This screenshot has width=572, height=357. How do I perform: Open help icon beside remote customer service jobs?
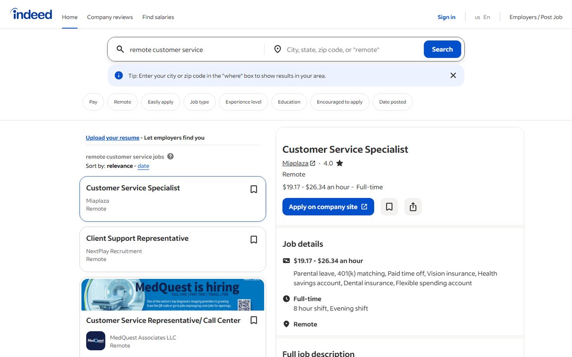point(171,157)
